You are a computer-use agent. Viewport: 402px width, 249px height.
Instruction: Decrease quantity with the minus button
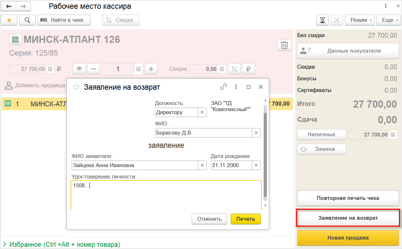pos(93,69)
